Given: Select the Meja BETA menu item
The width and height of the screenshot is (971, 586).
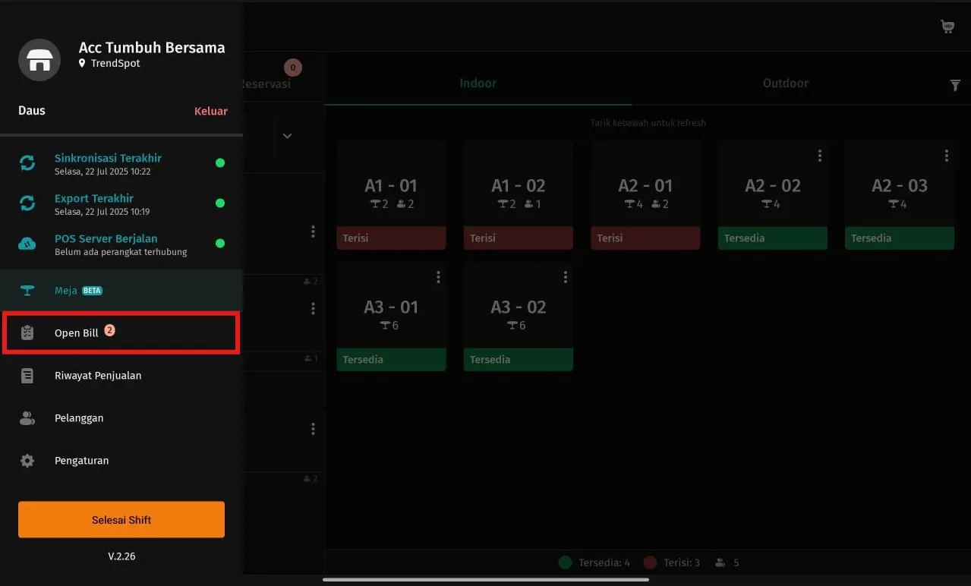Looking at the screenshot, I should [77, 291].
